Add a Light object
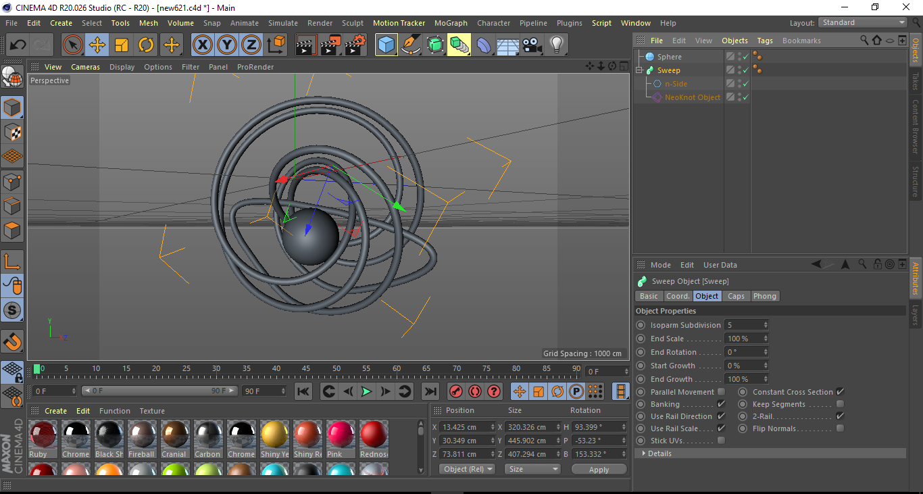 click(556, 45)
